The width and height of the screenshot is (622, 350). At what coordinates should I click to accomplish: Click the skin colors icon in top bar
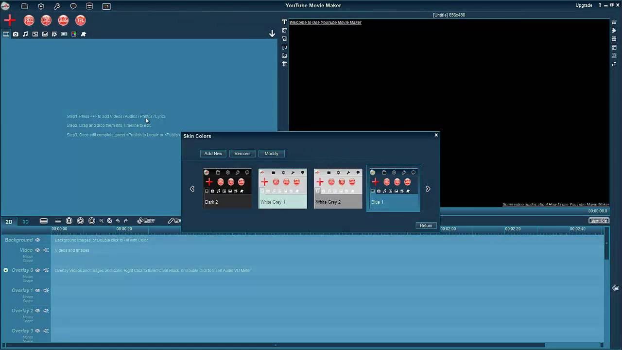[x=106, y=6]
